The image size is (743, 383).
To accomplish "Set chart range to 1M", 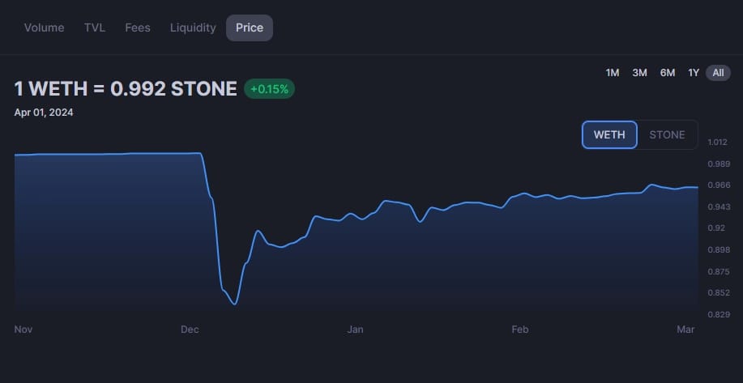I will click(x=613, y=73).
